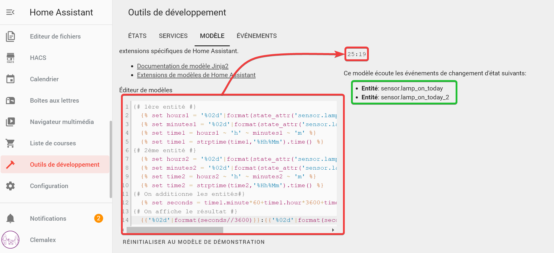Click entity text sensor.lamp_on_today_2

415,97
